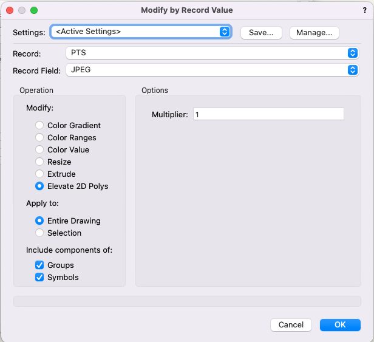Viewport: 374px width, 342px height.
Task: Select the Extrude operation
Action: tap(39, 174)
